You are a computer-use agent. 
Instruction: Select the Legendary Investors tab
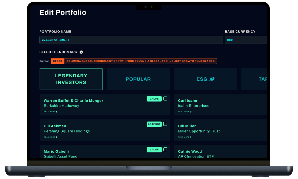point(71,79)
